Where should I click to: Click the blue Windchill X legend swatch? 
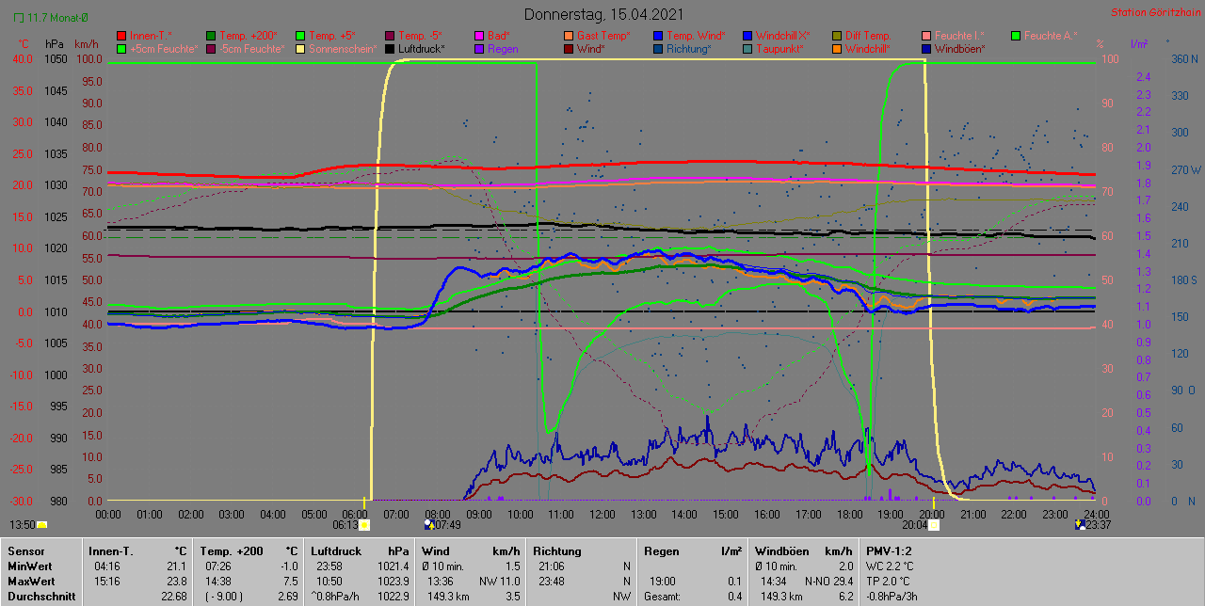(748, 36)
